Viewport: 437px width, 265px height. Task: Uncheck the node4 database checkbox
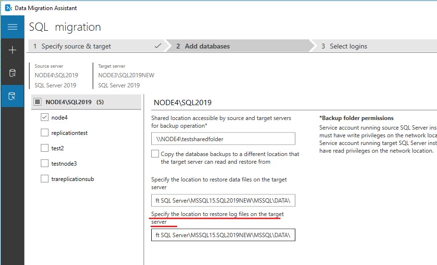click(45, 117)
